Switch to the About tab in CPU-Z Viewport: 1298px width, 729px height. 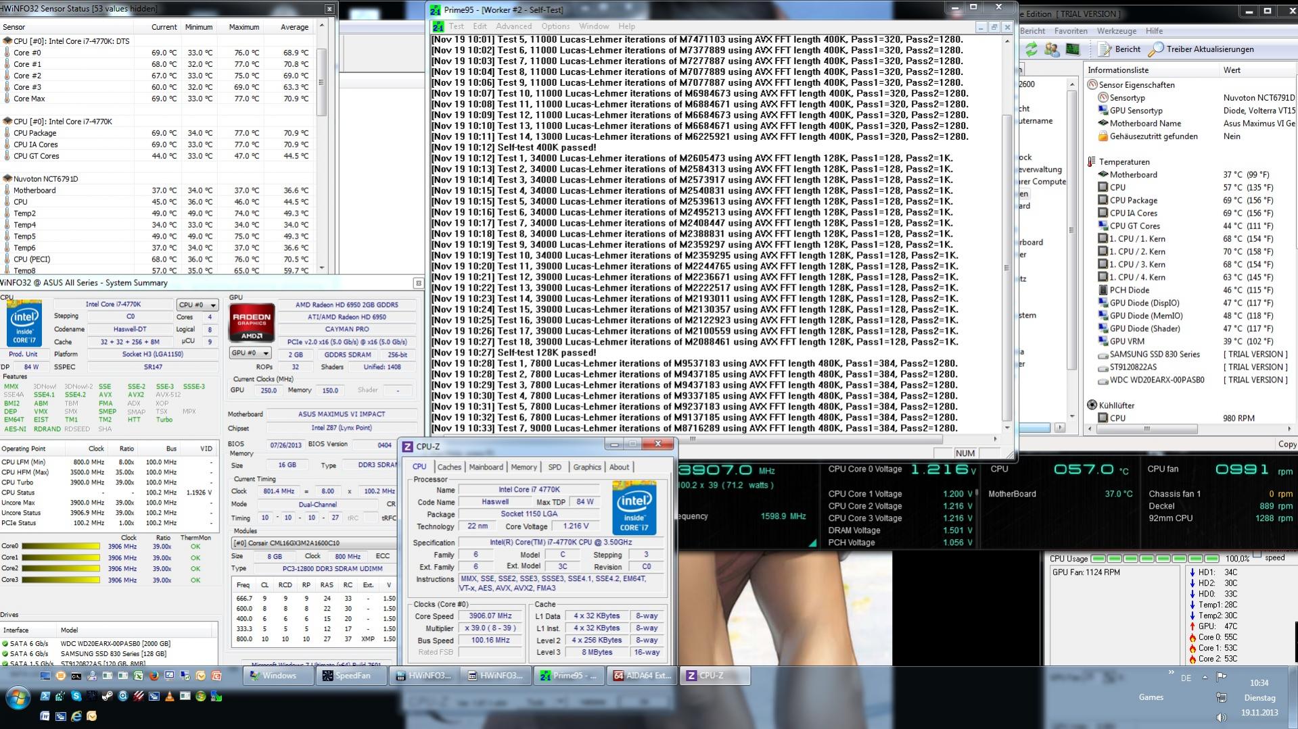tap(619, 467)
